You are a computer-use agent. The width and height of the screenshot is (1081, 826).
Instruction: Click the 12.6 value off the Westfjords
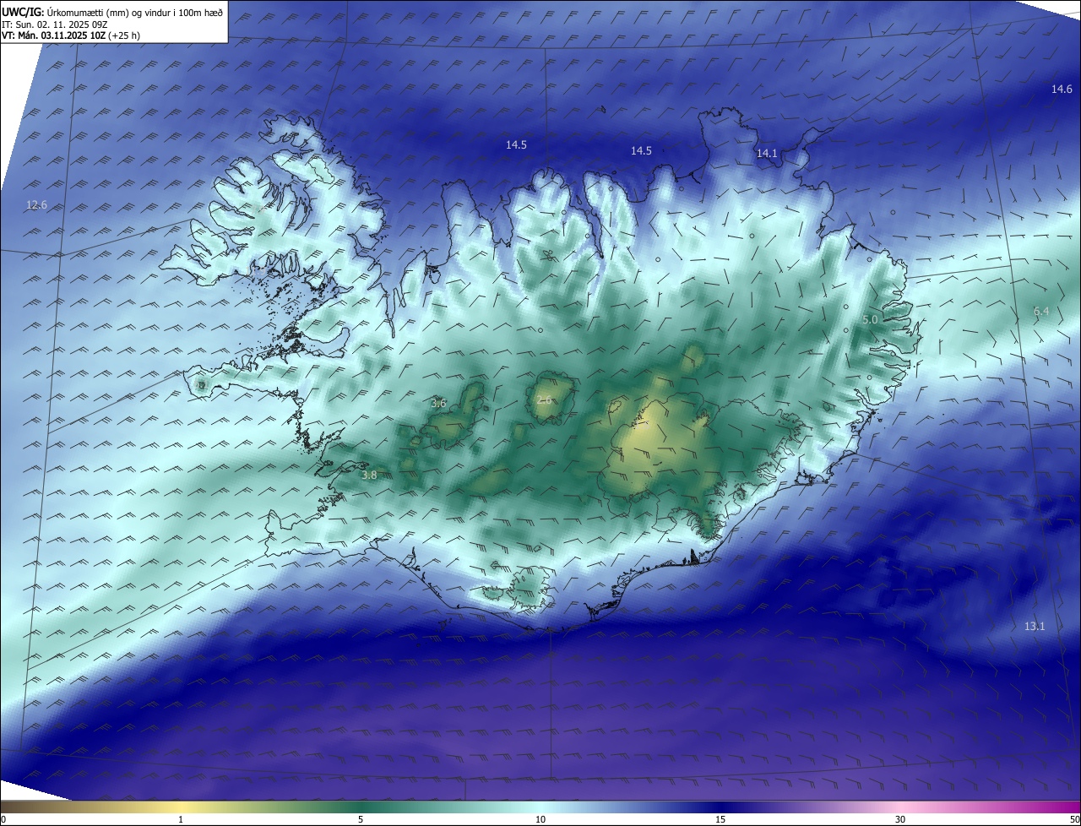pyautogui.click(x=37, y=205)
